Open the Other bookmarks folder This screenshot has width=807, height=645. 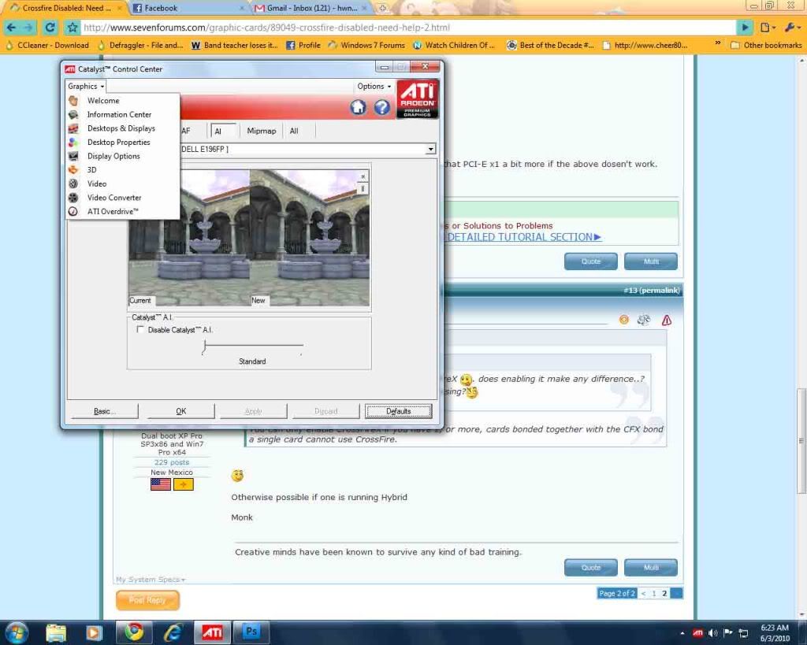[x=766, y=45]
